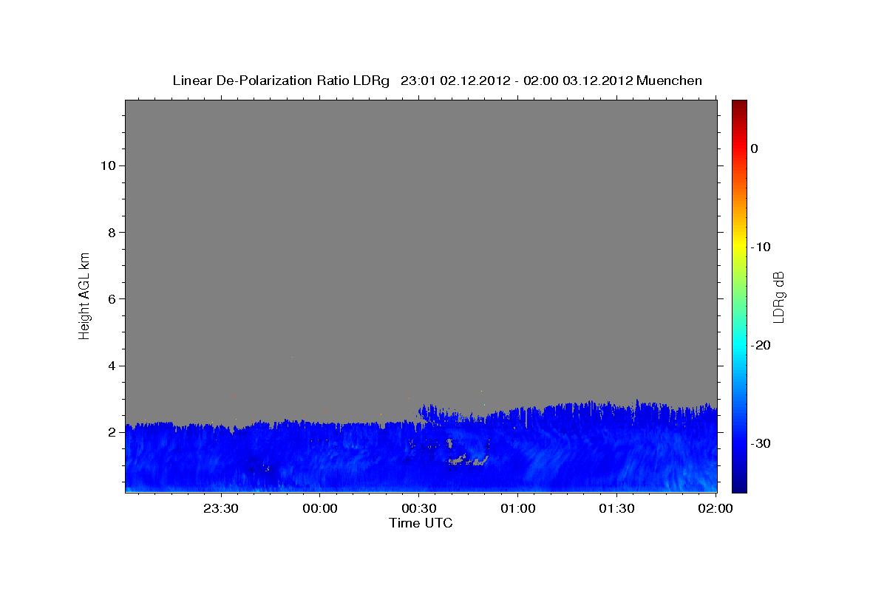Click the 02:00 time tick label
The height and width of the screenshot is (591, 887).
pyautogui.click(x=716, y=508)
